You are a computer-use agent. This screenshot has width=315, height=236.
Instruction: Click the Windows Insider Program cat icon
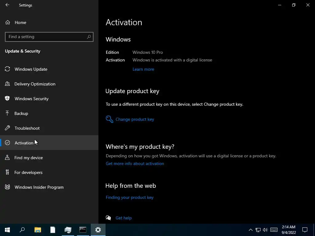coord(7,187)
